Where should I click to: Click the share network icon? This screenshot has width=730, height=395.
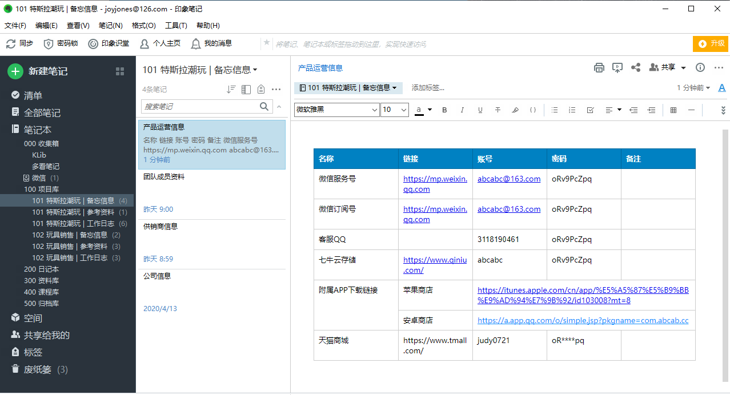coord(636,67)
